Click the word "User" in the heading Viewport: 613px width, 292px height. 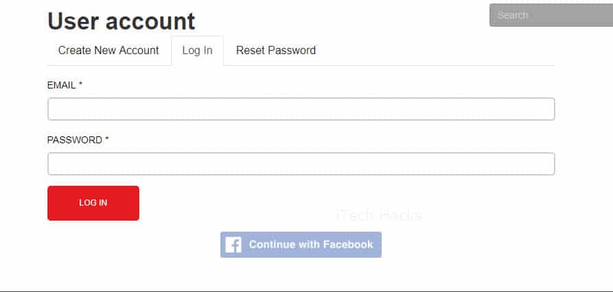pyautogui.click(x=73, y=21)
